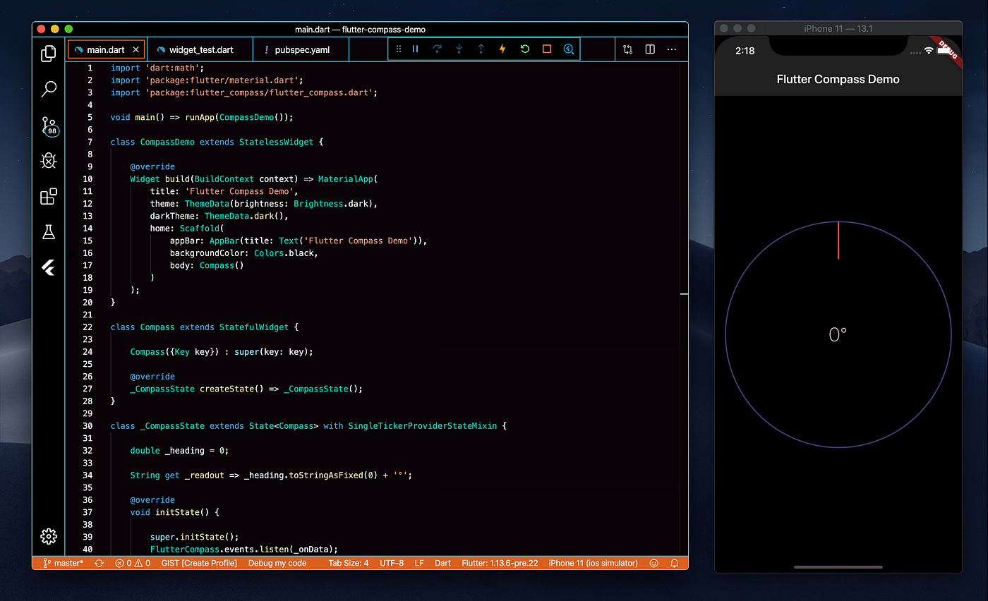The height and width of the screenshot is (601, 988).
Task: Click the master* git branch indicator
Action: [63, 563]
